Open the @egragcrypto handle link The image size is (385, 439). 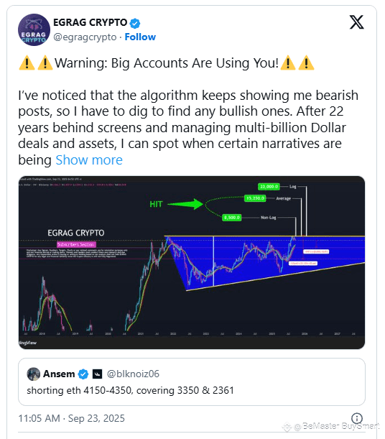point(85,37)
